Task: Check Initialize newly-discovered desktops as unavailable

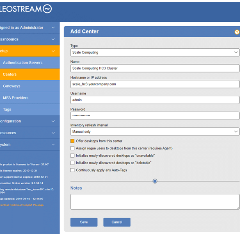Action: (72, 156)
